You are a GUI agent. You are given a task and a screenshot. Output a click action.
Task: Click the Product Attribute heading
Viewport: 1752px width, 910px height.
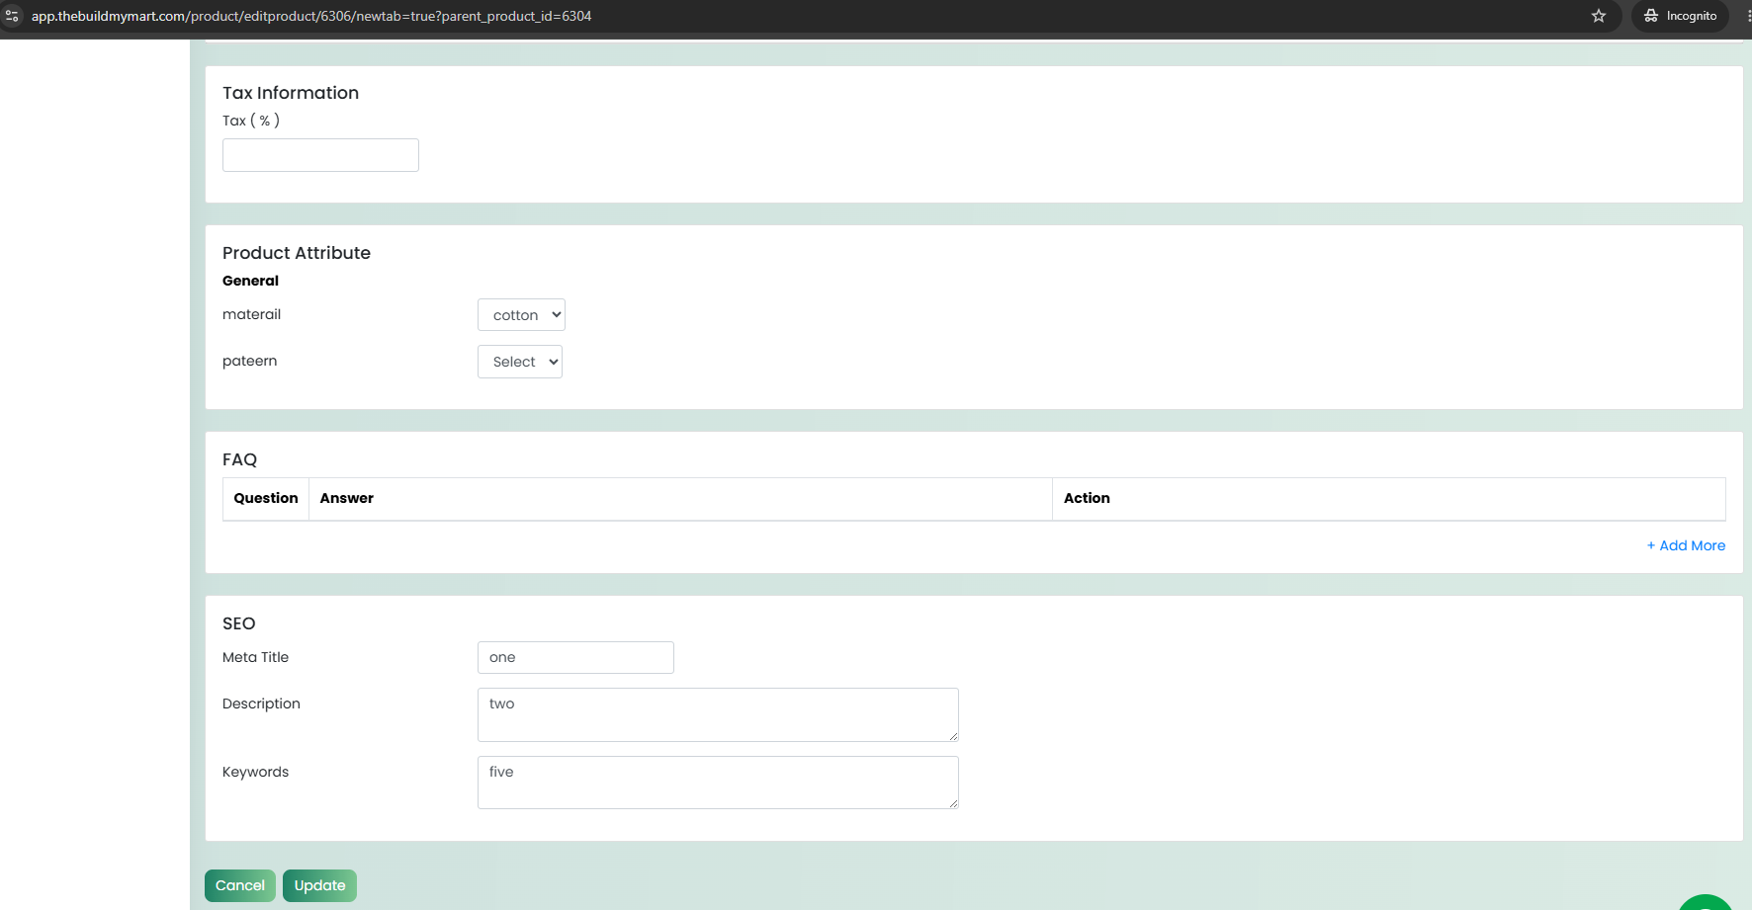point(297,253)
